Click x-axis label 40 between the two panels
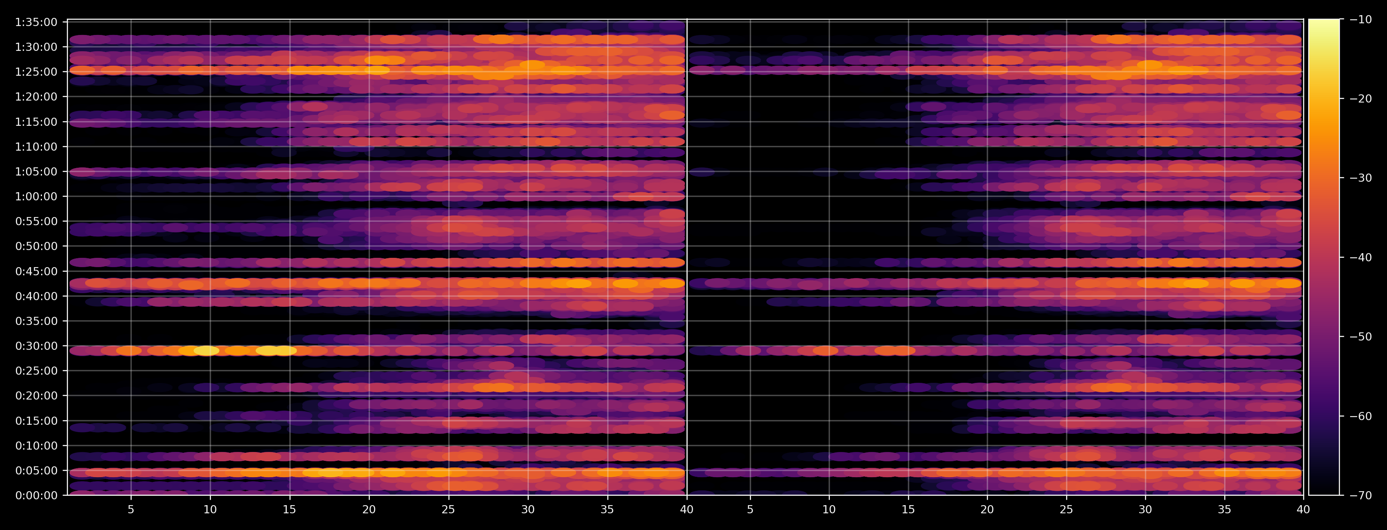This screenshot has height=530, width=1387. [x=687, y=509]
